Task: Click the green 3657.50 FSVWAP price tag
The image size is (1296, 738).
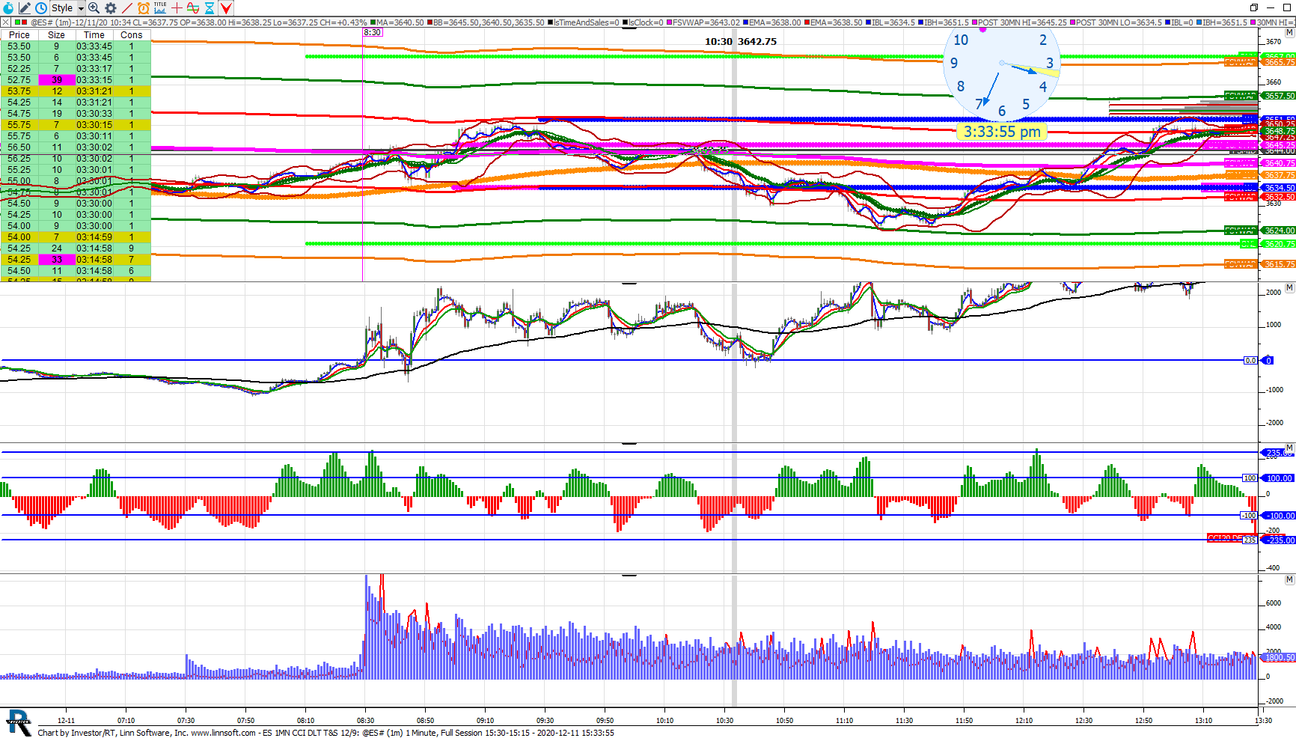Action: (x=1279, y=96)
